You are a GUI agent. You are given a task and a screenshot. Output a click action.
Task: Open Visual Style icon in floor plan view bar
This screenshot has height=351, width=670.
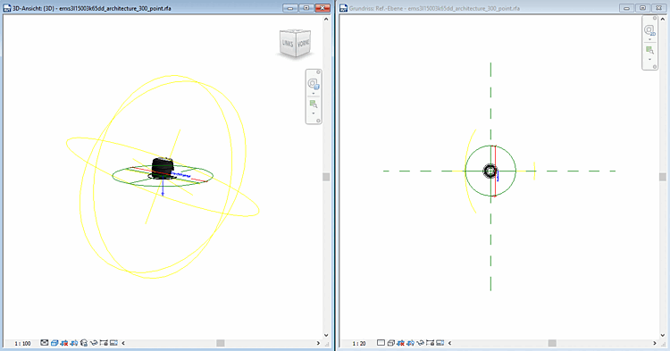pos(390,343)
